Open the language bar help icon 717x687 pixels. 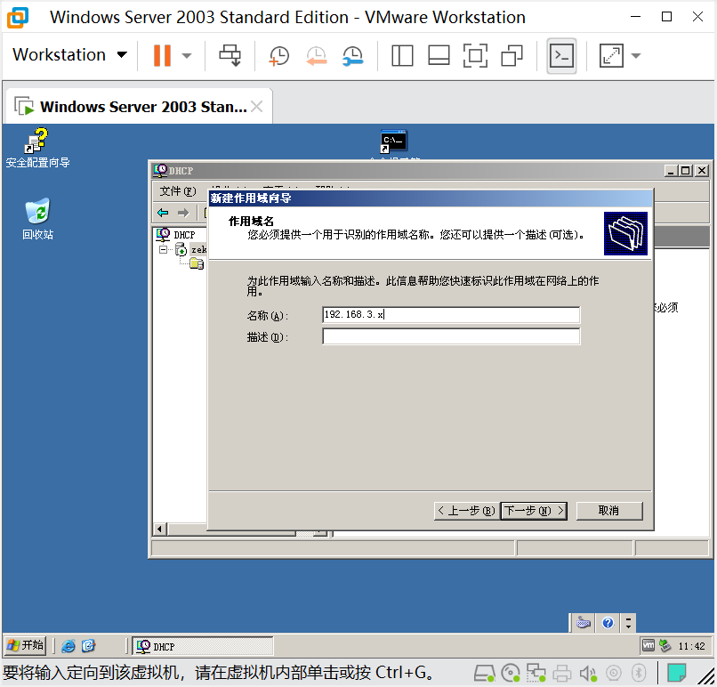tap(608, 623)
